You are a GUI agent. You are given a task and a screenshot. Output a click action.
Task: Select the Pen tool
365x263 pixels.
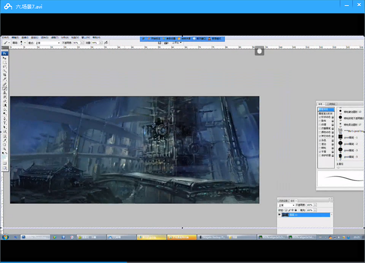(4, 118)
